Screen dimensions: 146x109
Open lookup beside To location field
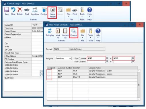pos(133,62)
